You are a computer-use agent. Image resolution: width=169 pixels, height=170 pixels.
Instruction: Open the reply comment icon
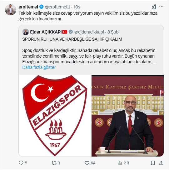click(21, 163)
